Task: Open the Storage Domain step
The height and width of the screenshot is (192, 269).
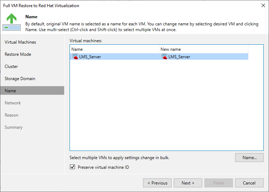Action: coord(20,79)
